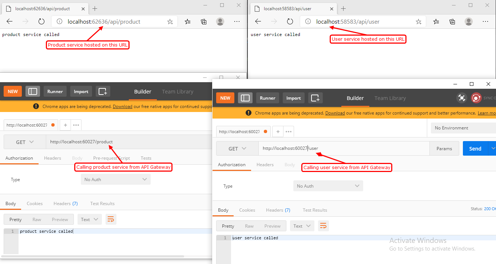
Task: Open the profile avatar in the right browser
Action: point(469,21)
